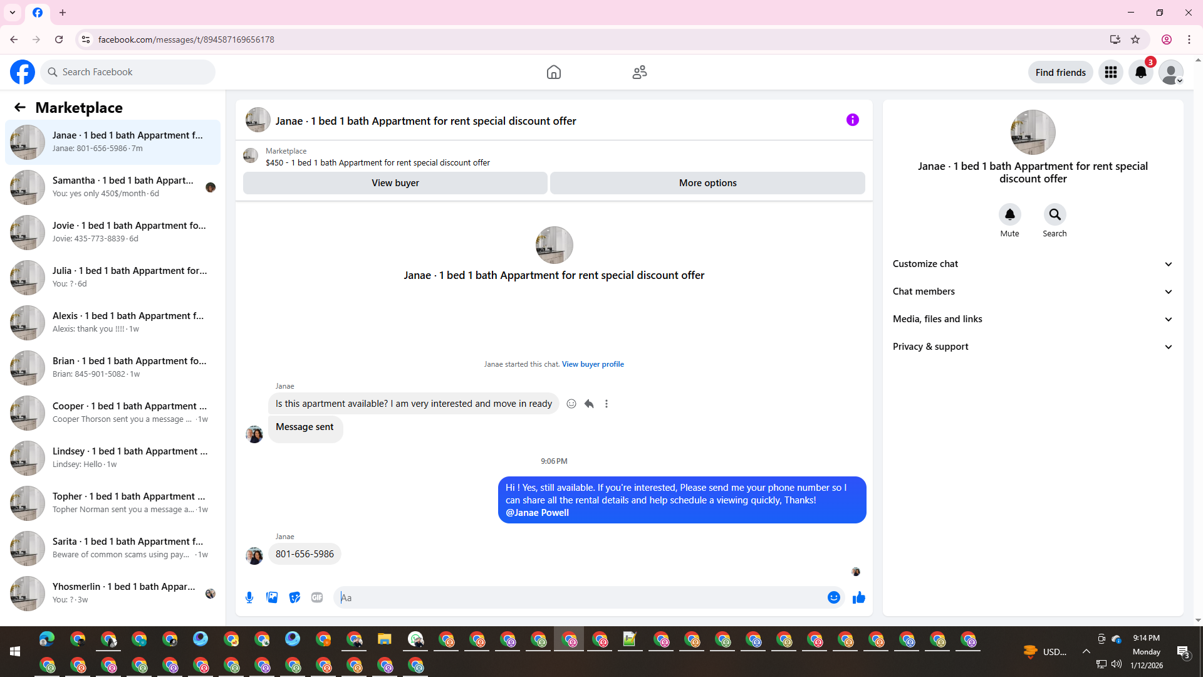Open the GIF picker icon
Image resolution: width=1203 pixels, height=677 pixels.
pyautogui.click(x=317, y=597)
